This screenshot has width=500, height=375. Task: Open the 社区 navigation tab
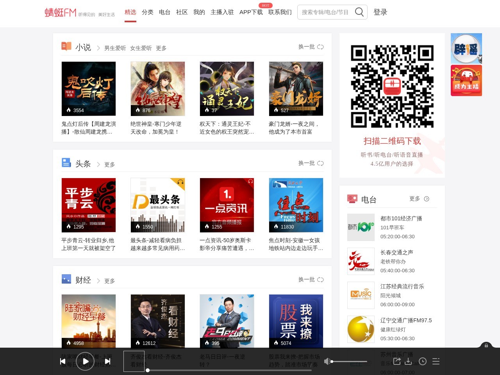click(x=182, y=12)
